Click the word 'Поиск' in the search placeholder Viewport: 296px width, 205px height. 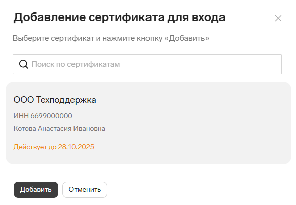tap(43, 64)
